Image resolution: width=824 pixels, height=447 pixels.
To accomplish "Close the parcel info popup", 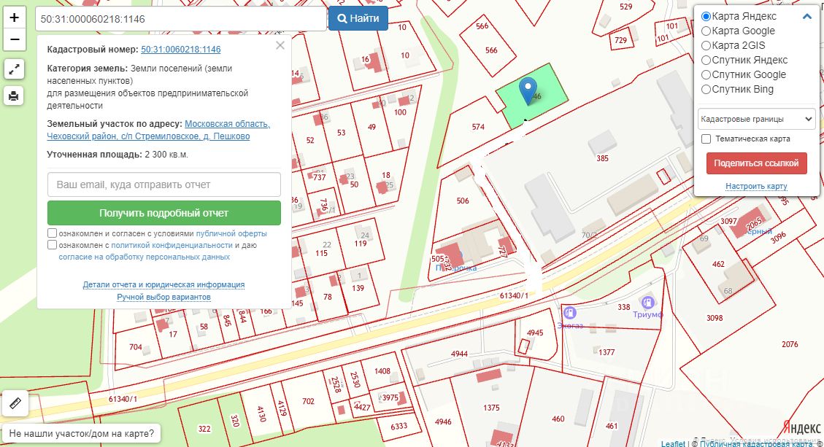I will point(280,46).
